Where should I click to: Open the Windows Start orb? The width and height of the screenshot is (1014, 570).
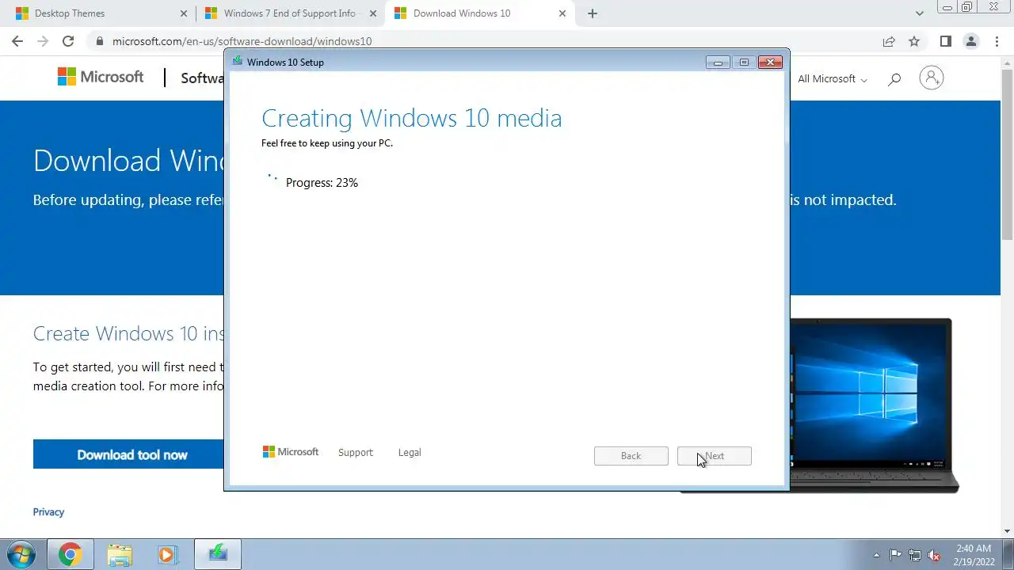click(x=21, y=554)
